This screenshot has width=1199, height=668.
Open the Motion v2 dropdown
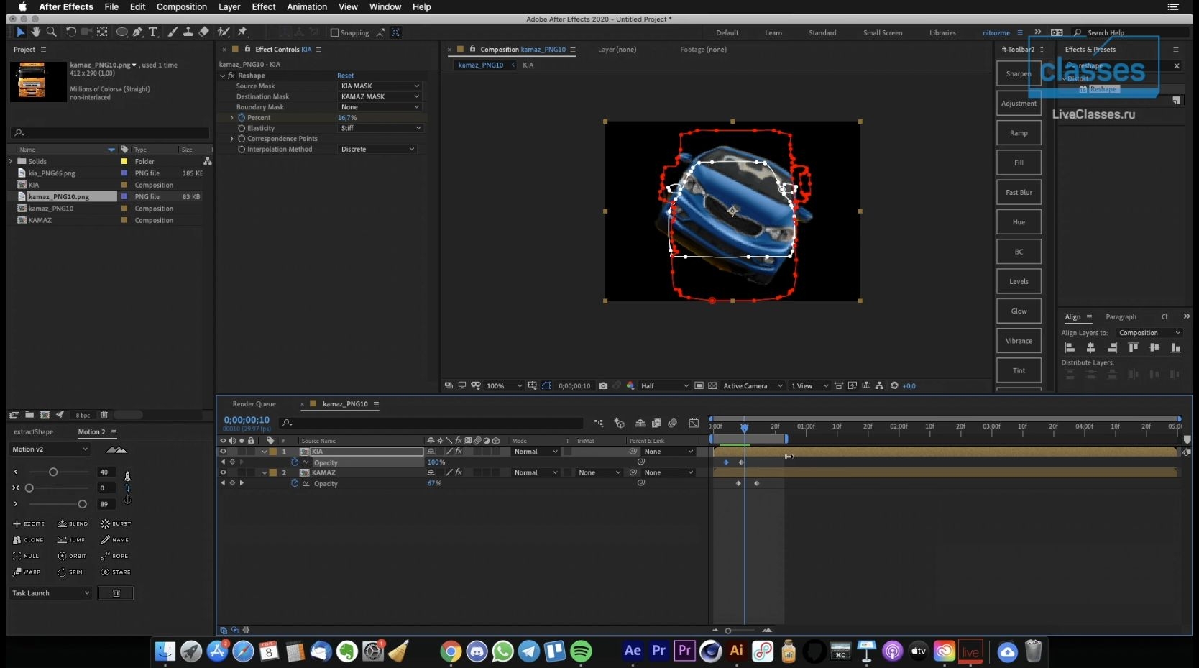click(50, 449)
